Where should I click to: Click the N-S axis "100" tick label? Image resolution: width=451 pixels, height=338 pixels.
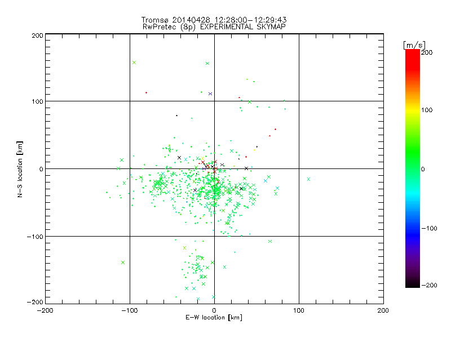pyautogui.click(x=37, y=101)
